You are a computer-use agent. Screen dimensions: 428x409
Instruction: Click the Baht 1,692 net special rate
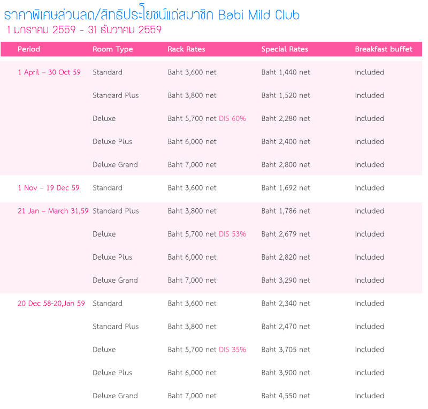tap(286, 188)
